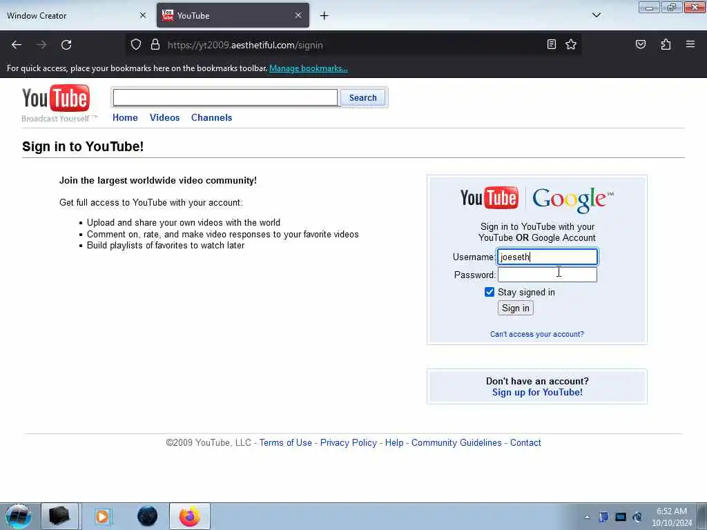Click the Sign in button
The image size is (707, 530).
click(515, 308)
